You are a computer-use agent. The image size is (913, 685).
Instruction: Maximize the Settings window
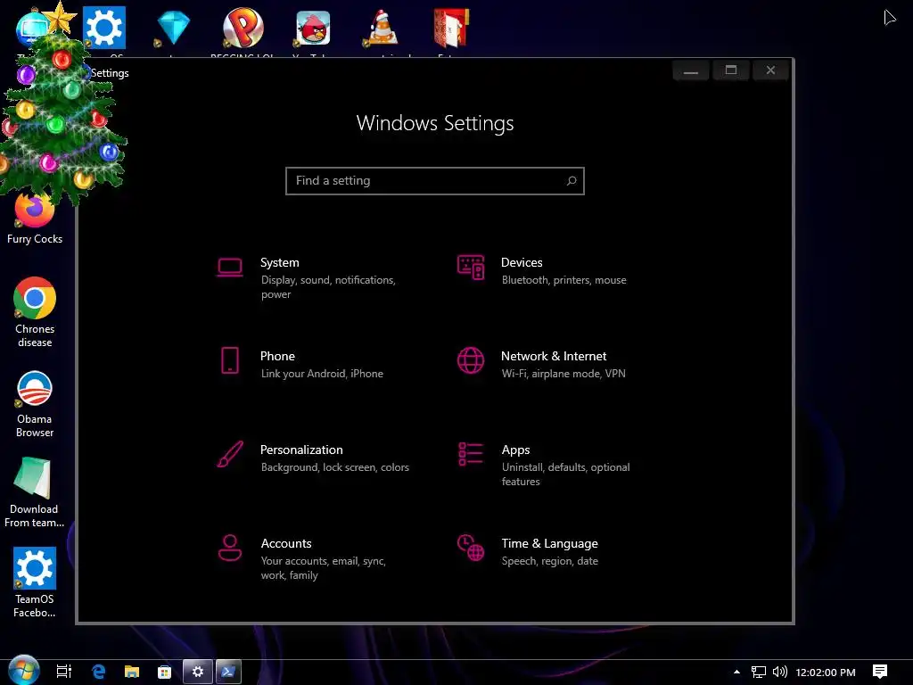coord(731,70)
